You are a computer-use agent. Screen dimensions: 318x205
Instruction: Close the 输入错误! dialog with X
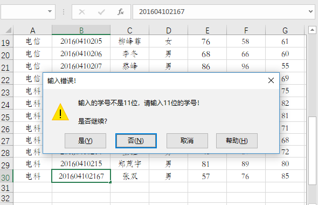(271, 80)
